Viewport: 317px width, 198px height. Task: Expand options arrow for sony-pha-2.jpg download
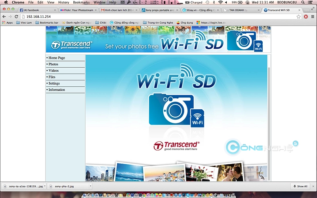pyautogui.click(x=91, y=186)
